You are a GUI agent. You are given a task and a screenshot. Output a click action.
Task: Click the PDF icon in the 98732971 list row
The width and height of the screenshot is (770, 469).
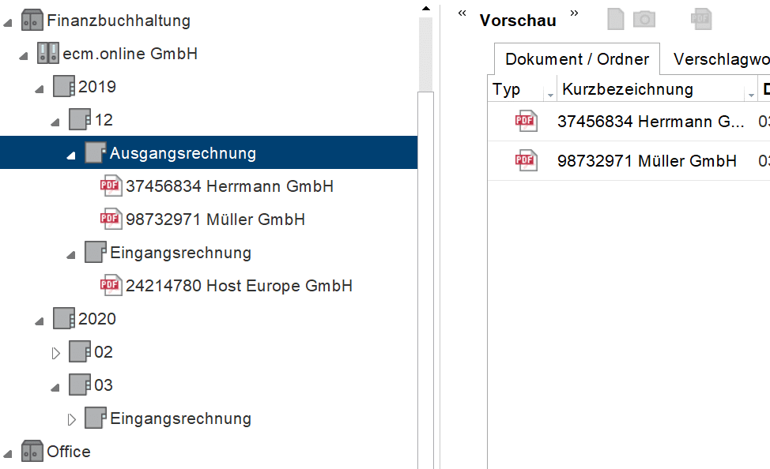point(526,161)
